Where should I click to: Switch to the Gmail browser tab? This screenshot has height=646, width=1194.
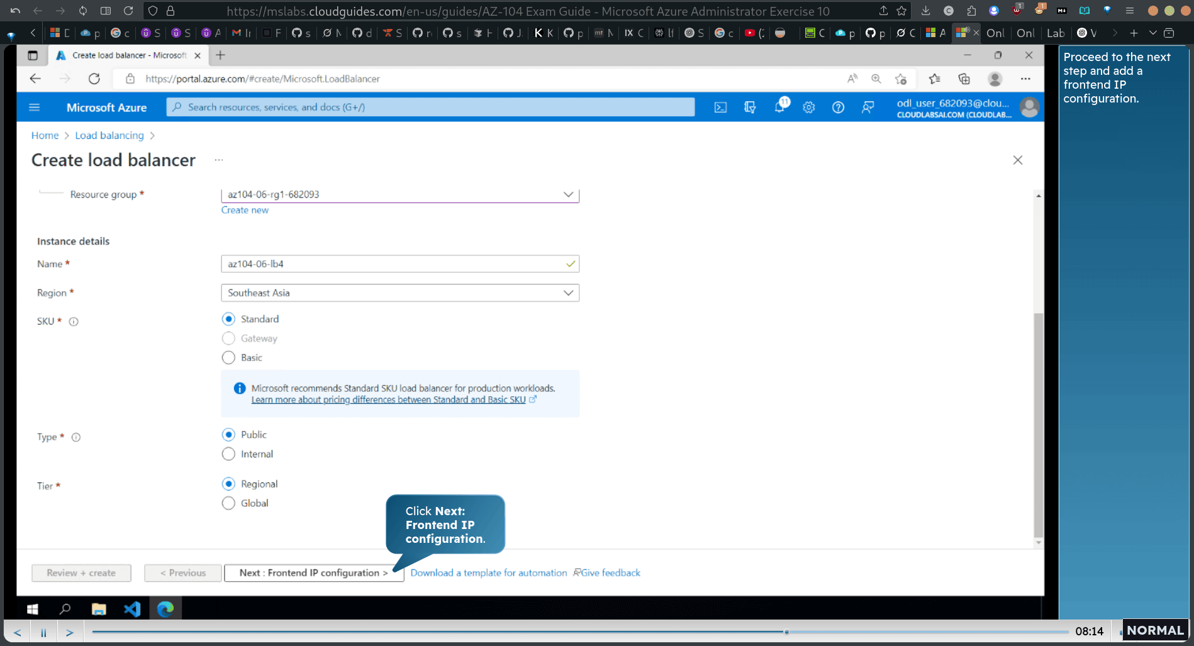(241, 33)
